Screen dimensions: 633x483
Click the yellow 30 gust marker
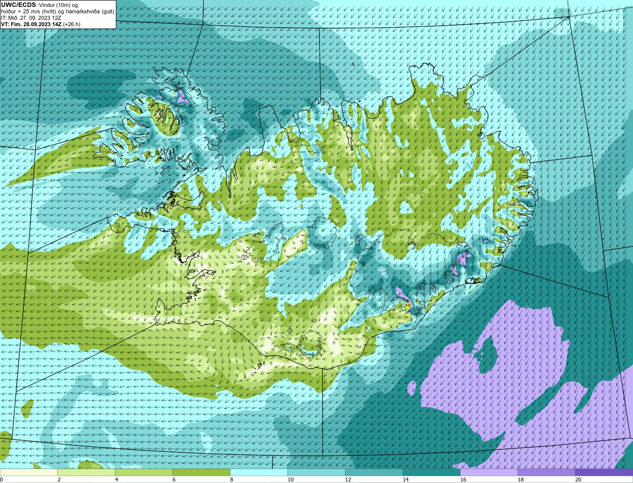pyautogui.click(x=407, y=305)
